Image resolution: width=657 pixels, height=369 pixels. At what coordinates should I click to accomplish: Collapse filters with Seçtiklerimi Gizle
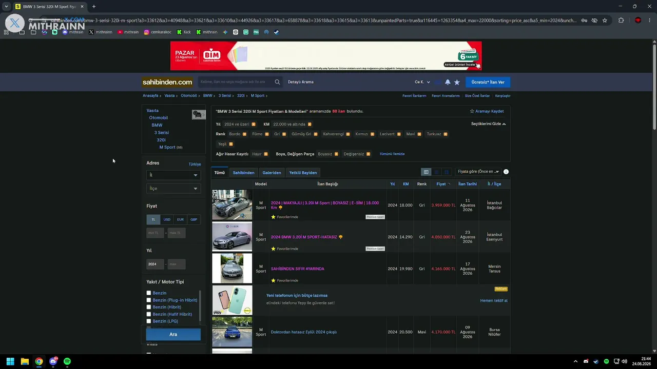click(x=488, y=124)
